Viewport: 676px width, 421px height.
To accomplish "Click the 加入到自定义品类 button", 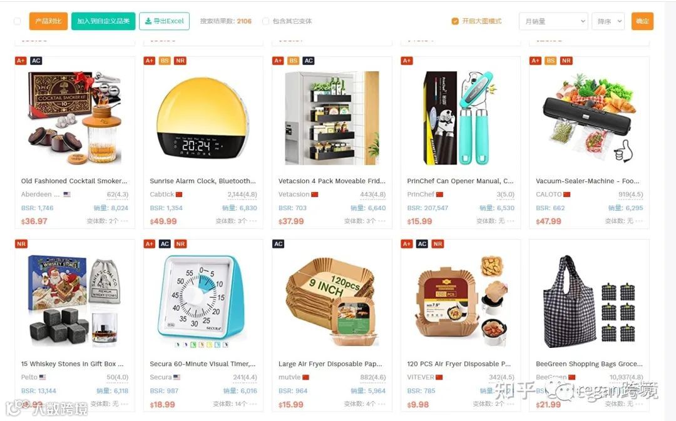I will 103,21.
